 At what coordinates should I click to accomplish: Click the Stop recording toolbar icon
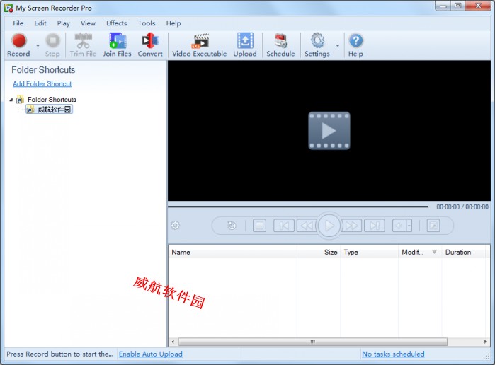pyautogui.click(x=52, y=45)
